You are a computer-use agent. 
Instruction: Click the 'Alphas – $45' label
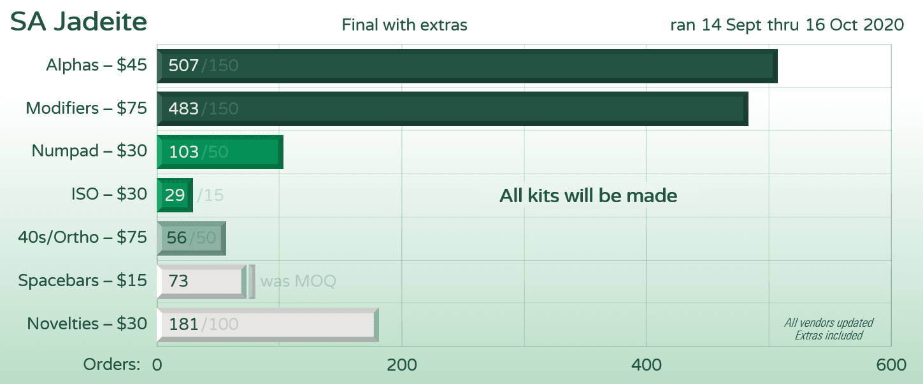click(x=96, y=65)
